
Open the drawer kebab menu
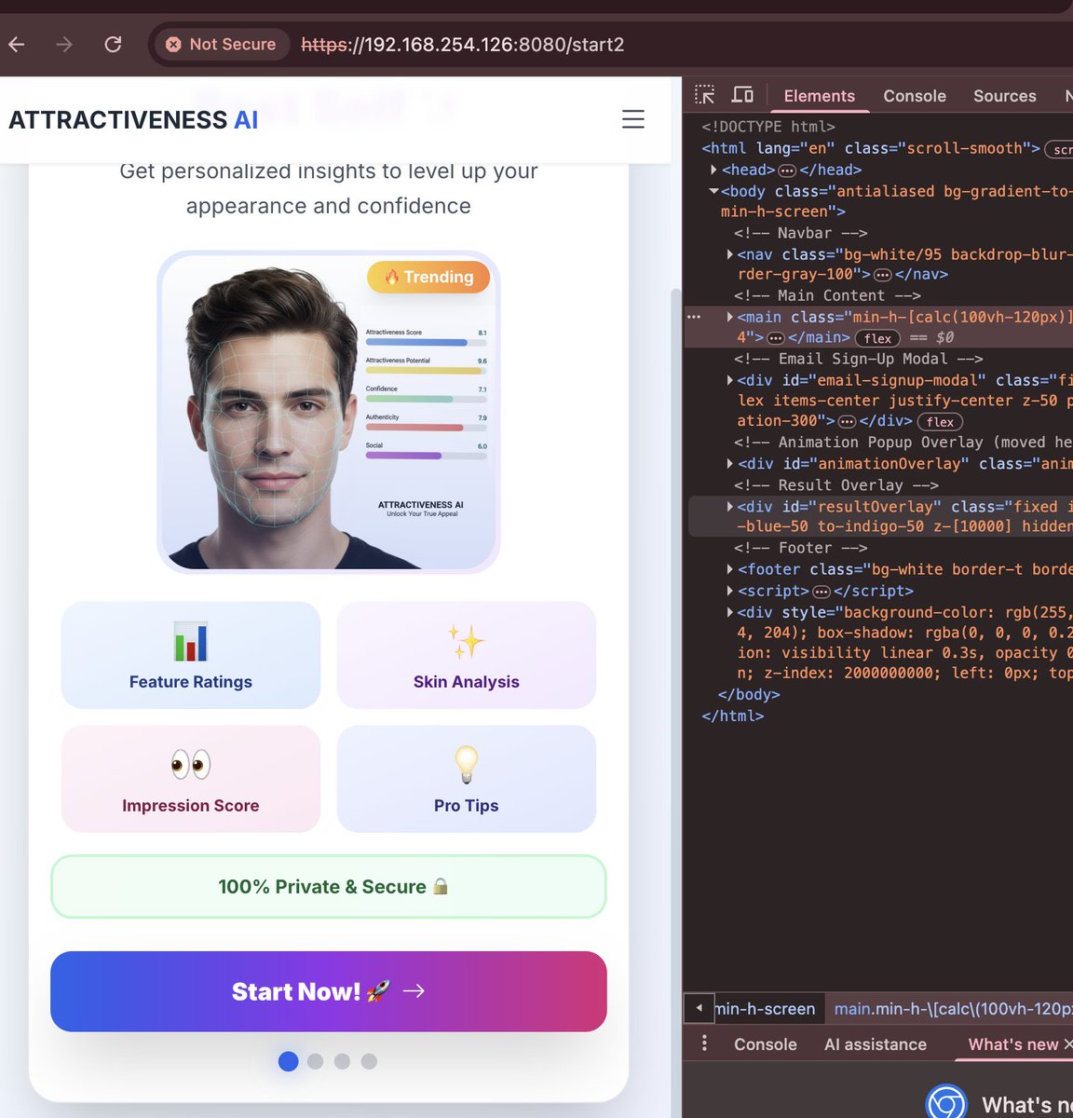704,1043
